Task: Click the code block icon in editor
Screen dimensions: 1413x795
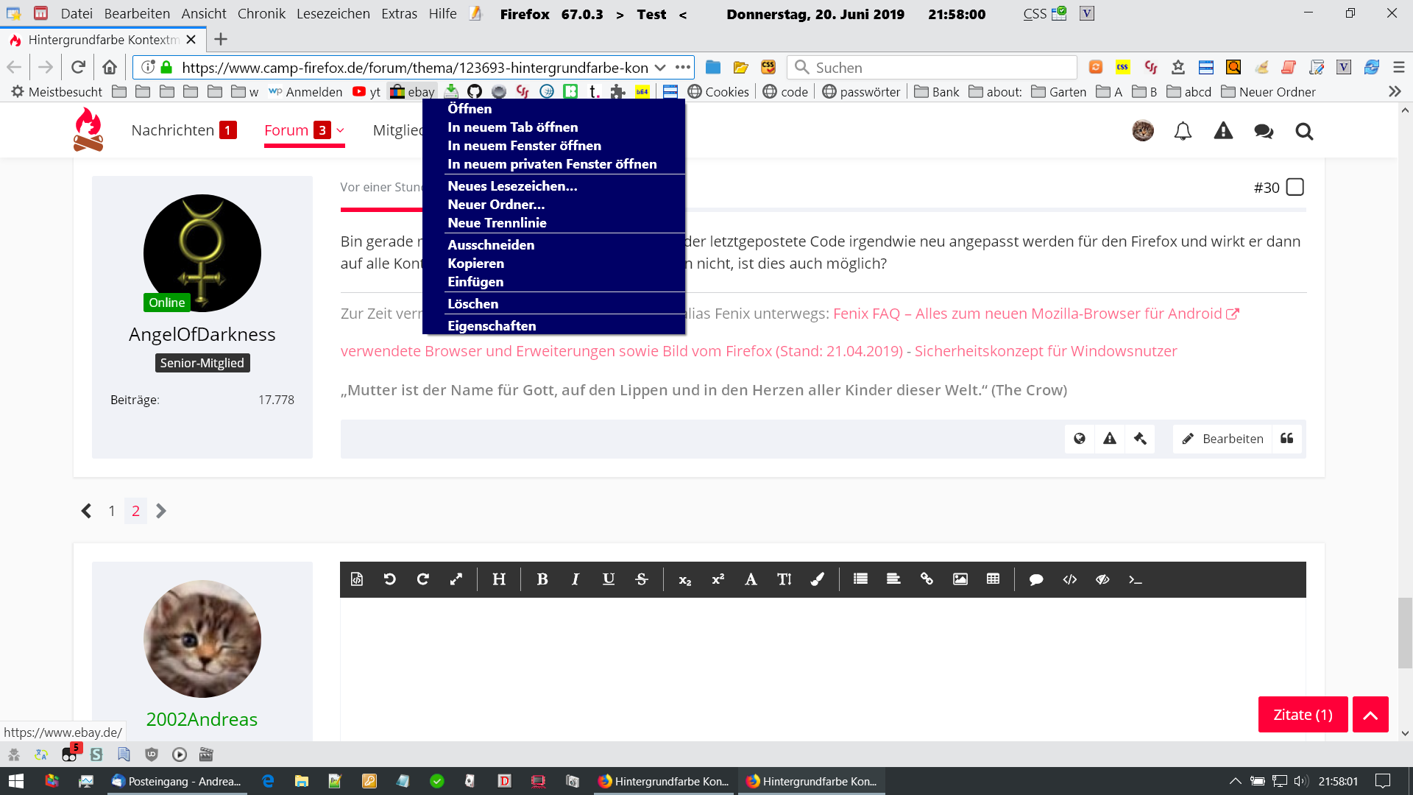Action: 1069,579
